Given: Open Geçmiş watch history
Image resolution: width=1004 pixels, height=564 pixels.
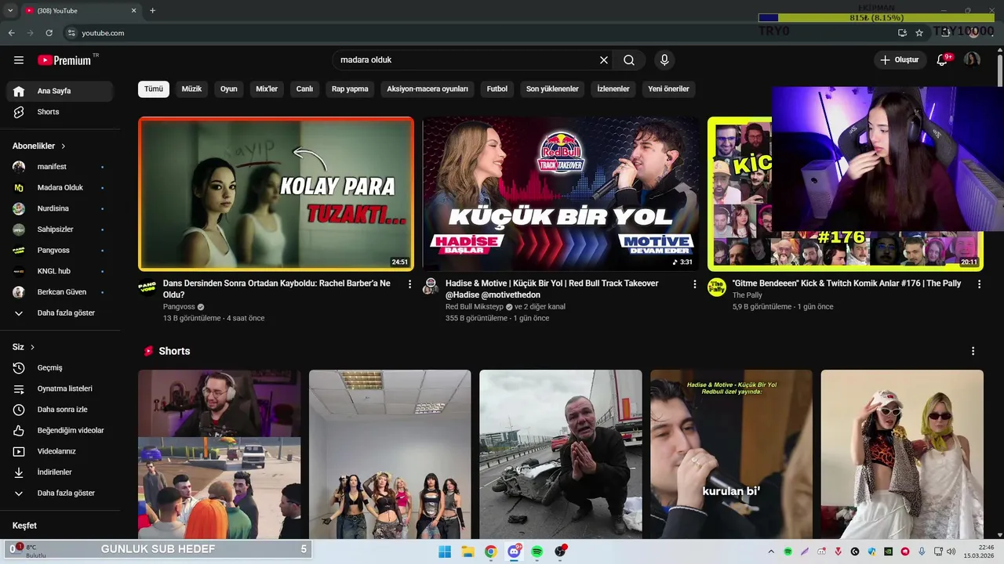Looking at the screenshot, I should 60,368.
